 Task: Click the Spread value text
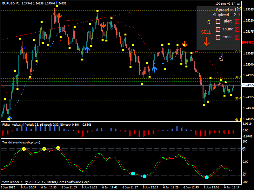click(228, 10)
